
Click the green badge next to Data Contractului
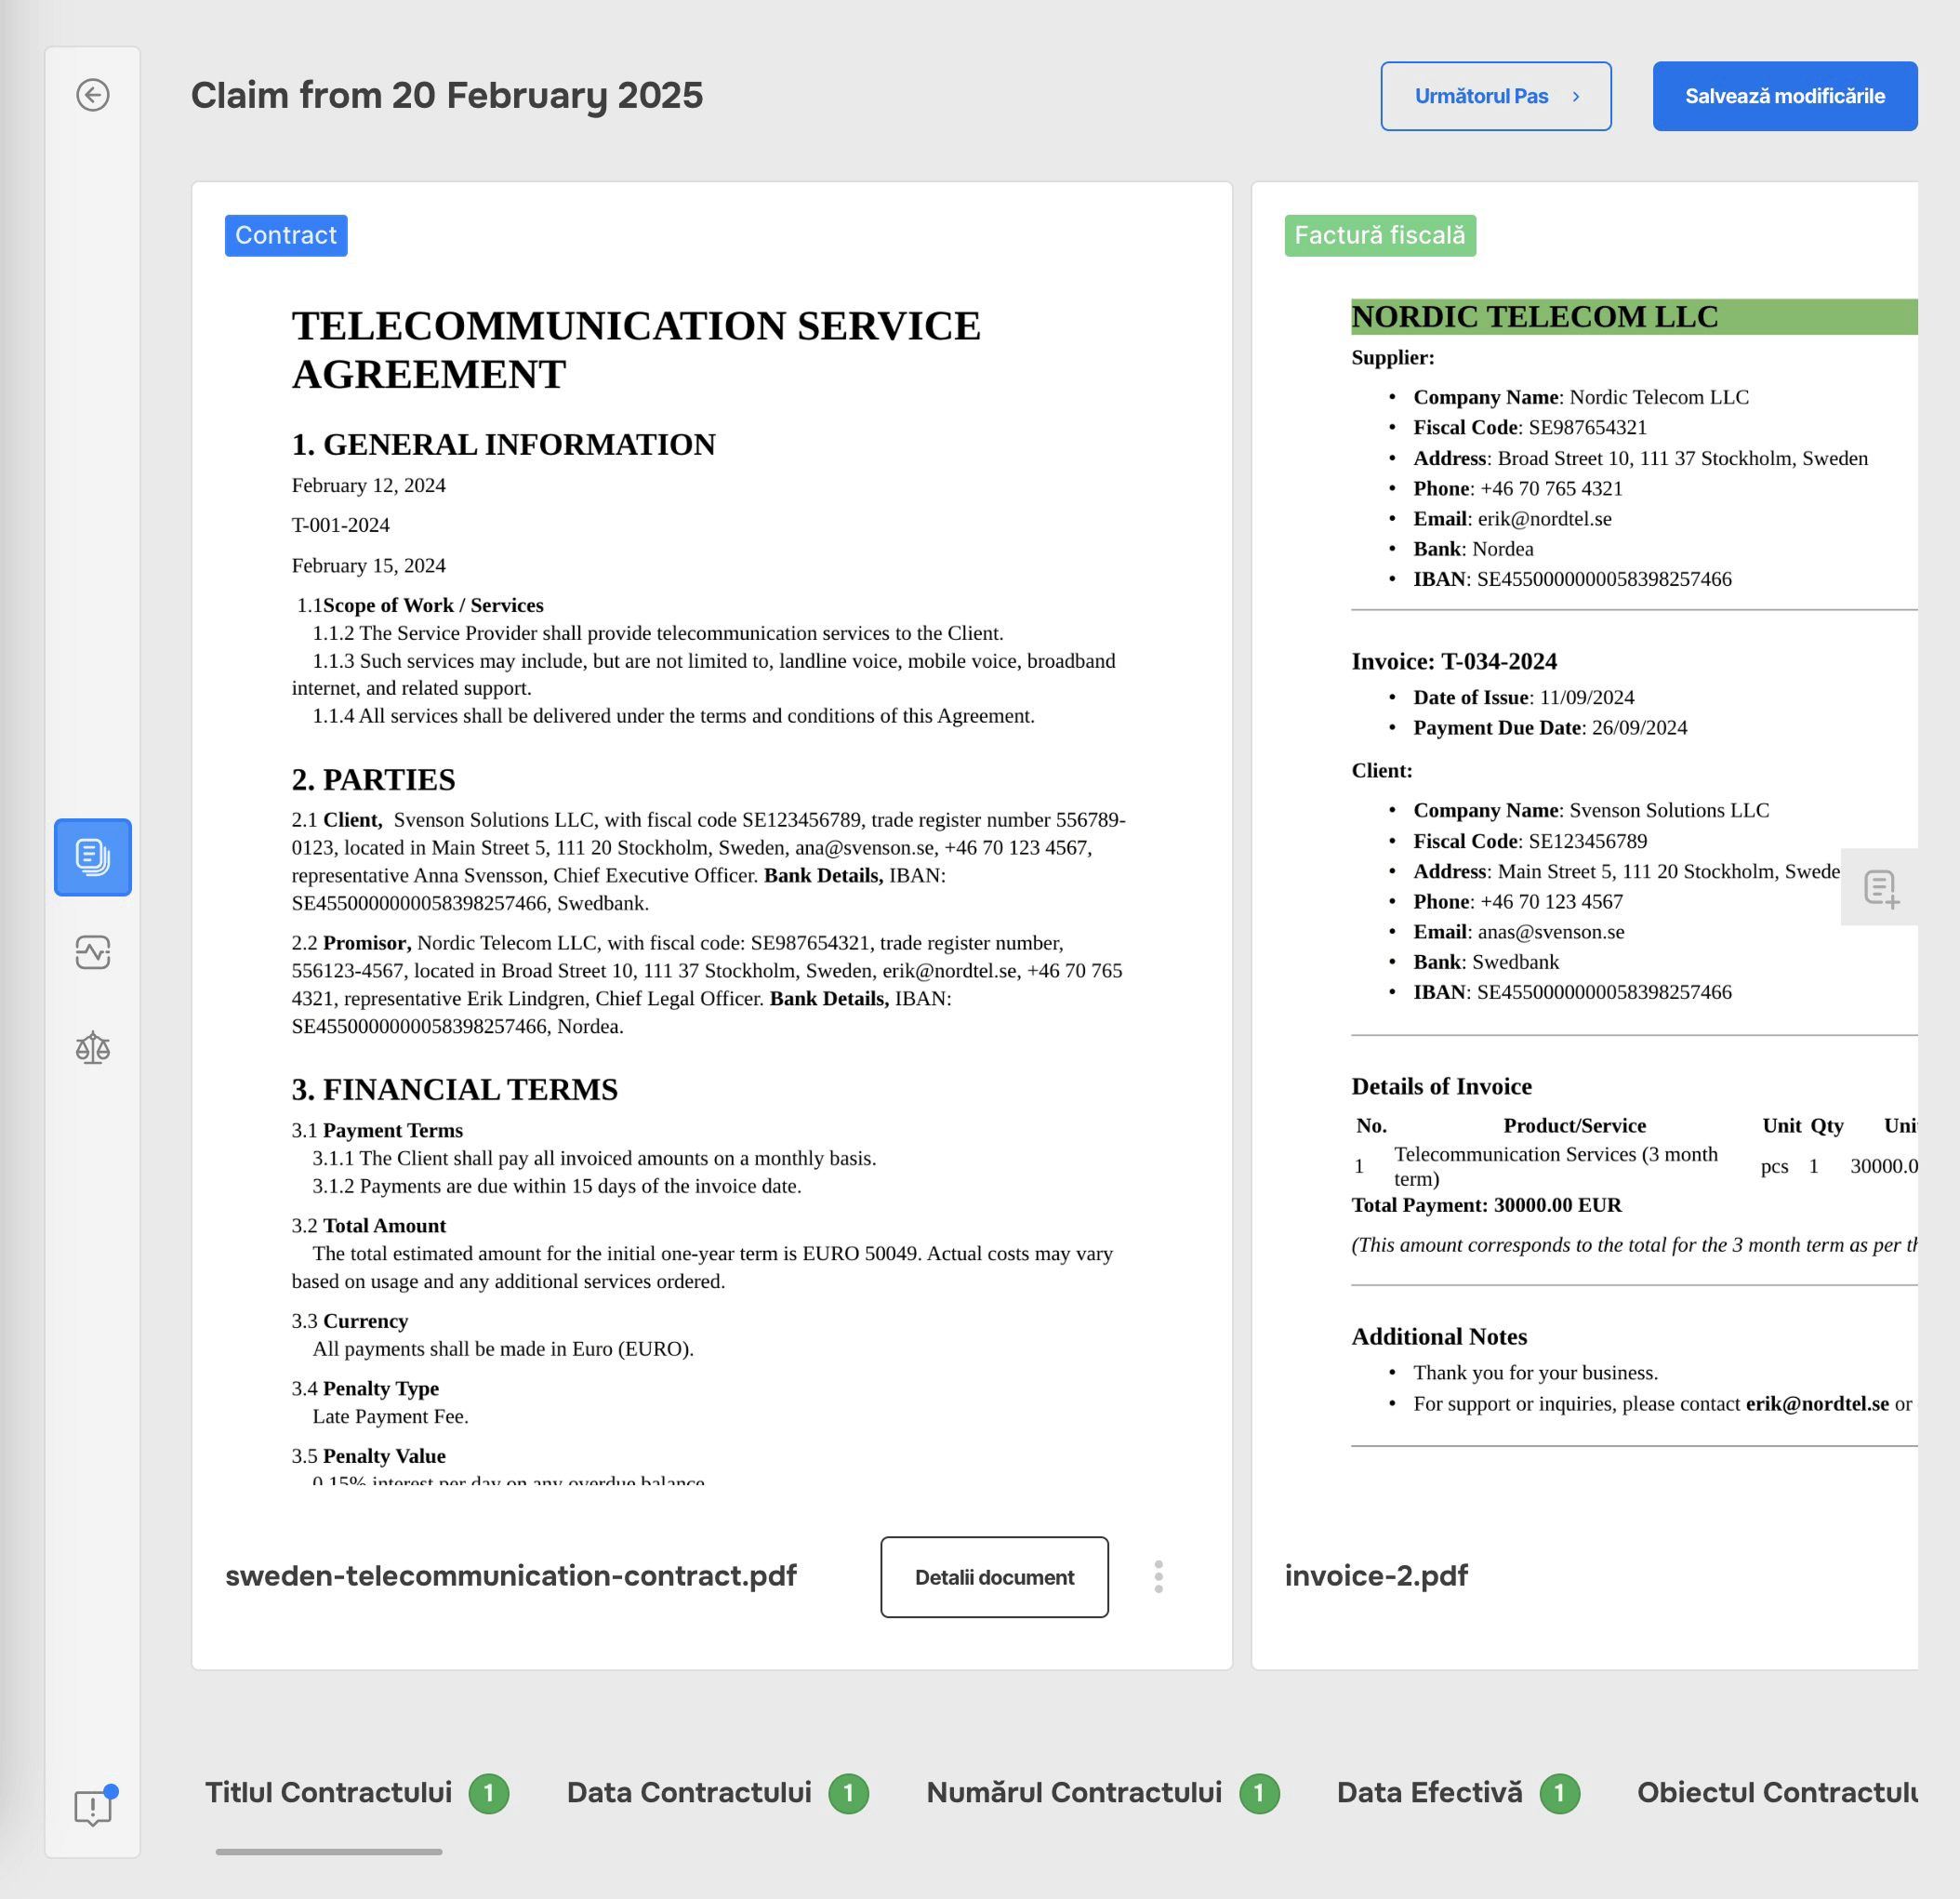(x=849, y=1794)
